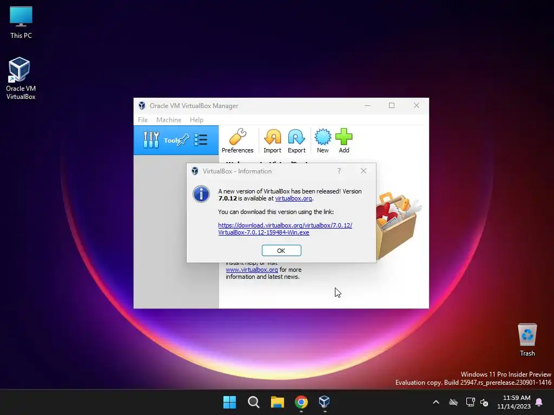Click the green Add machine icon
Viewport: 554px width, 415px height.
click(x=344, y=141)
